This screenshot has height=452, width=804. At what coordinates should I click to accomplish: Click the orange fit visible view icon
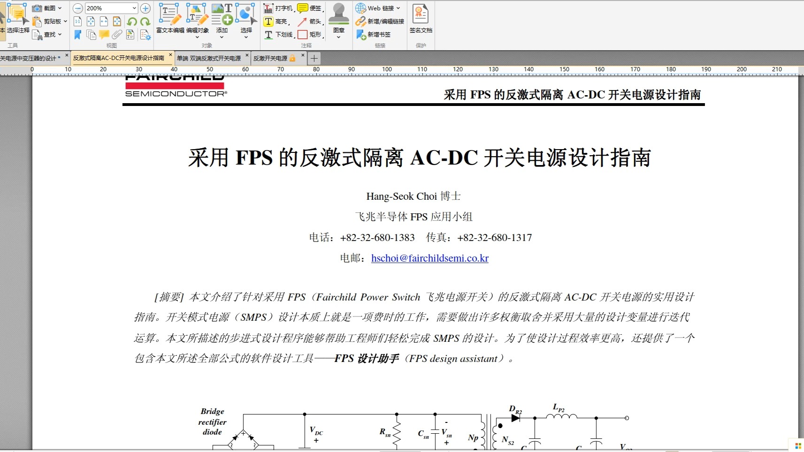[117, 21]
